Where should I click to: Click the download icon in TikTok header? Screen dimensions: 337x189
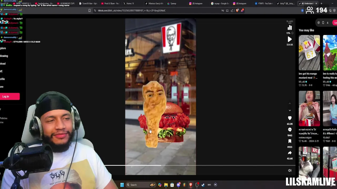(328, 23)
